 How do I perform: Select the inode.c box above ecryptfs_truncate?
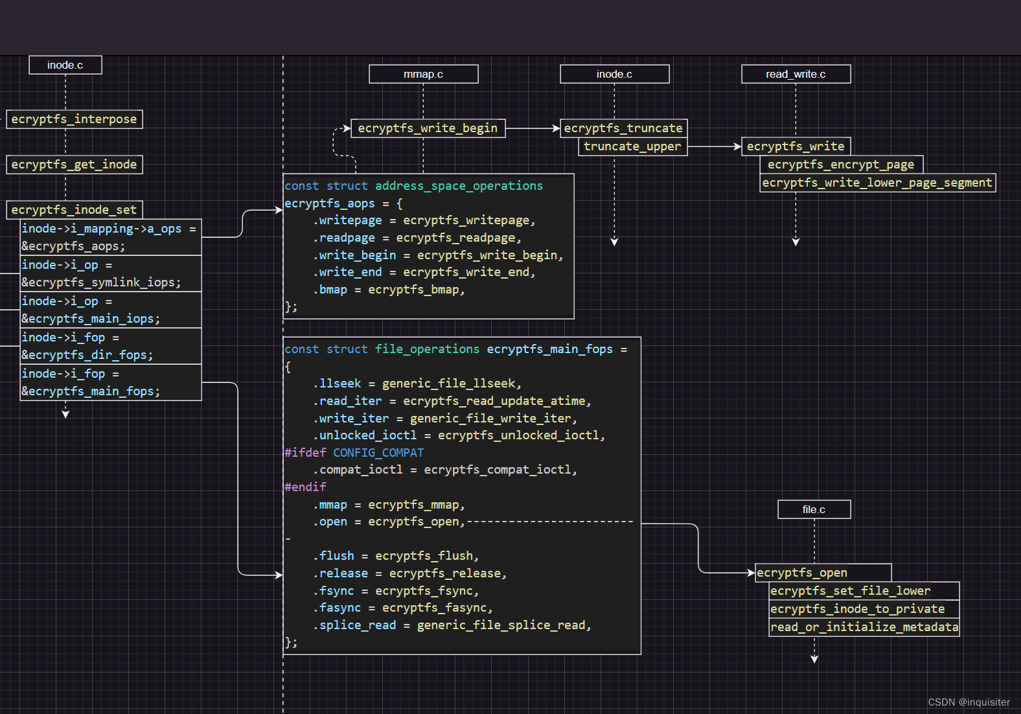tap(615, 74)
